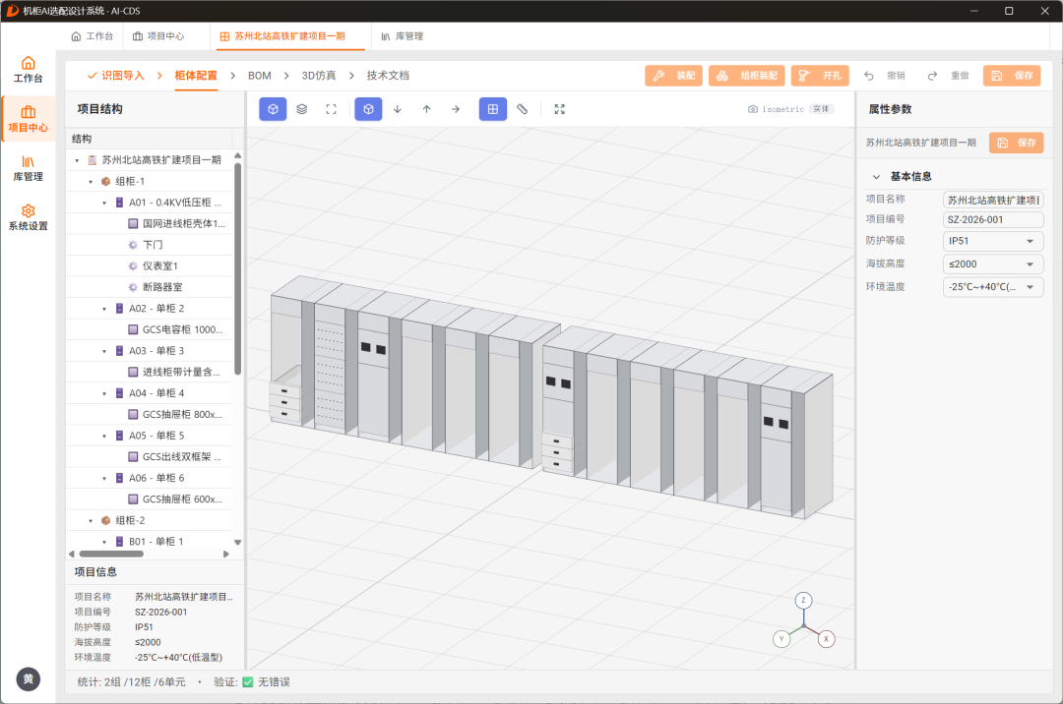The image size is (1063, 704).
Task: Collapse the A04 - 单柜 4 node
Action: (104, 393)
